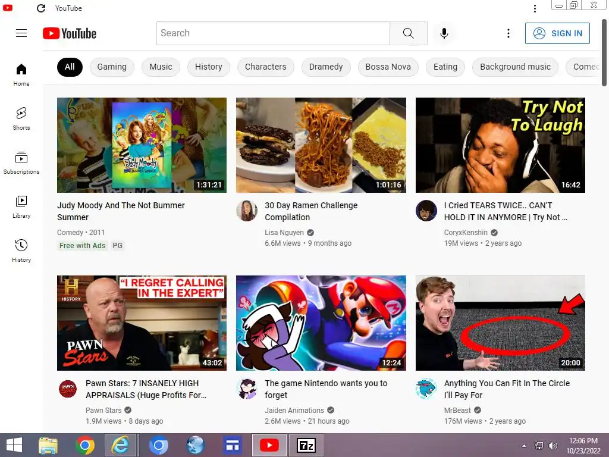Open title 'Judy Moody And The Not Bummer Summer'
Image resolution: width=609 pixels, height=457 pixels.
coord(121,211)
